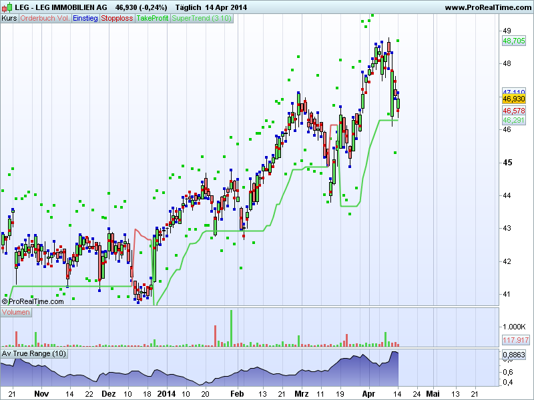This screenshot has width=534, height=400.
Task: Click the 2014 marker on the time axis
Action: pos(167,394)
